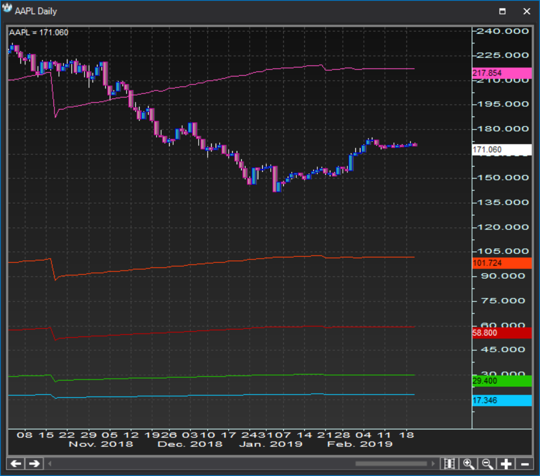Click the white plus button in the bottom toolbar
Image resolution: width=540 pixels, height=476 pixels.
click(506, 463)
